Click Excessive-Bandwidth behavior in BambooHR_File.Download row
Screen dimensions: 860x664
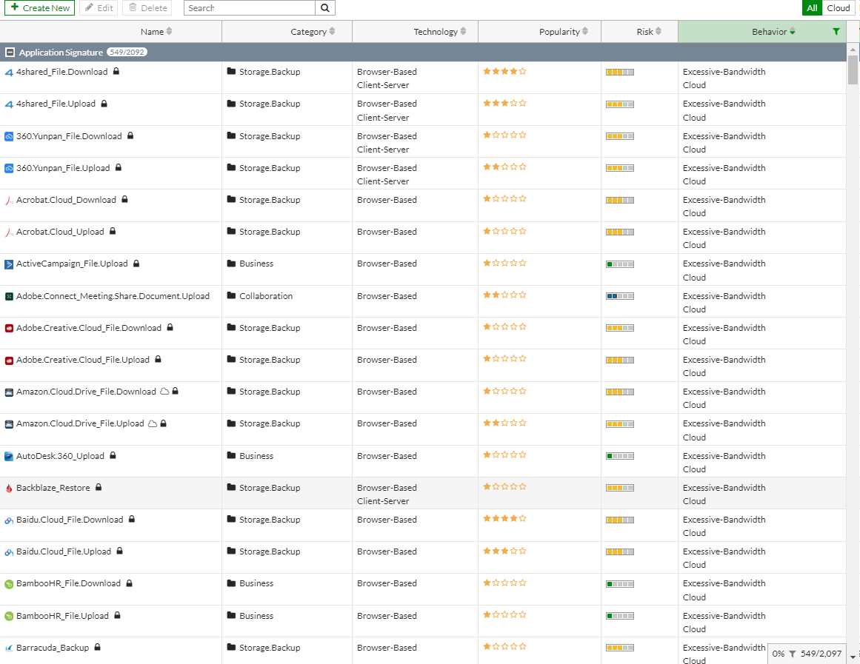click(x=724, y=583)
